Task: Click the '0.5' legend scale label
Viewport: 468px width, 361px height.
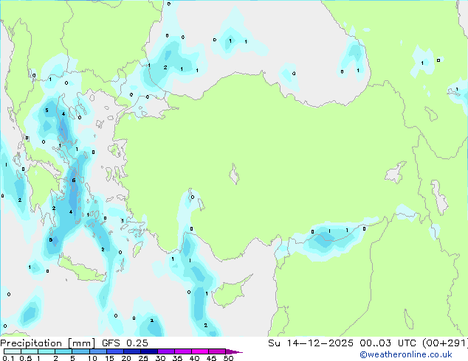Action: [26, 358]
